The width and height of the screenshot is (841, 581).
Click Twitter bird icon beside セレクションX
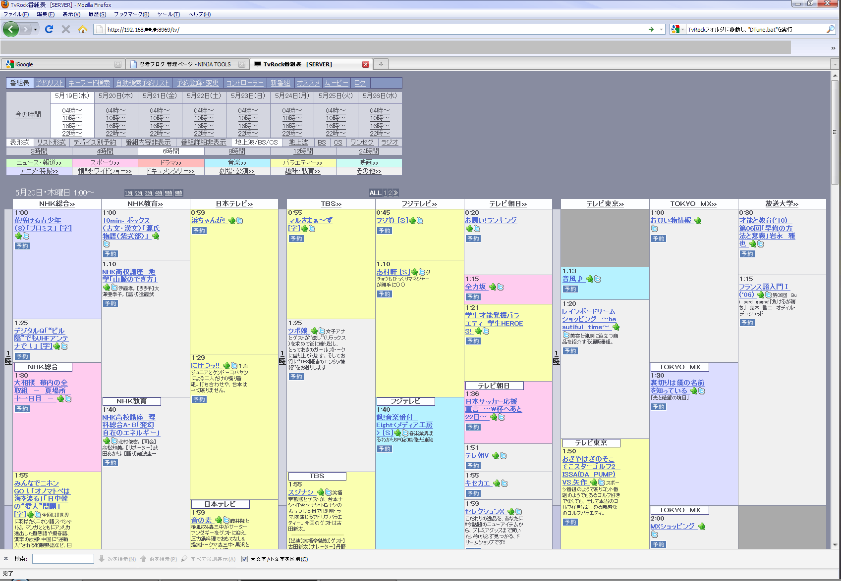pyautogui.click(x=519, y=511)
